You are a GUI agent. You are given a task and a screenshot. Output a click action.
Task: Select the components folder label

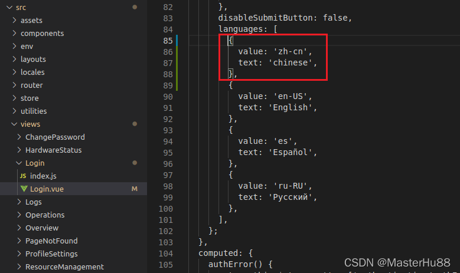tap(43, 34)
